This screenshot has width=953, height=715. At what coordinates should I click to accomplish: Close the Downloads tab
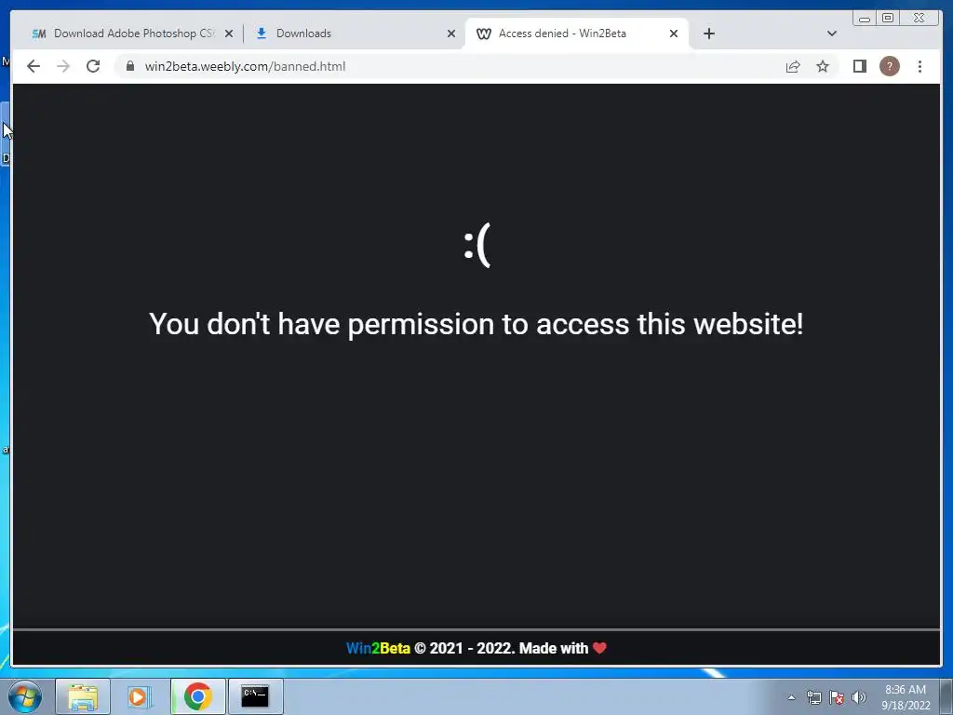pos(451,34)
